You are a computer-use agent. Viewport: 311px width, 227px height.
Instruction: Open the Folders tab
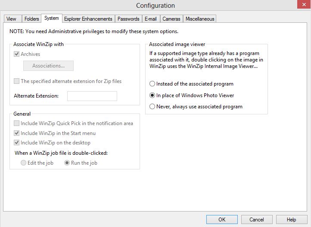(31, 19)
